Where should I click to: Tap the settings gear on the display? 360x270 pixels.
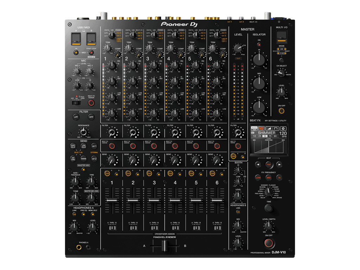283,129
